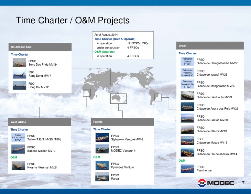
Task: Click the Brazil region box on the map
Action: pos(158,97)
